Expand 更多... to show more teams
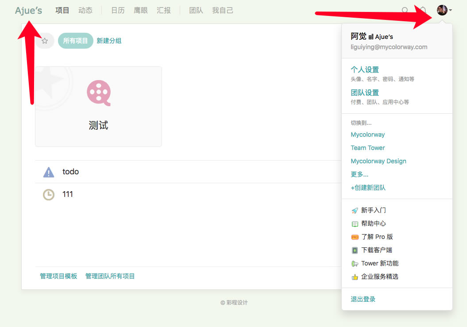The width and height of the screenshot is (467, 327). click(x=359, y=174)
